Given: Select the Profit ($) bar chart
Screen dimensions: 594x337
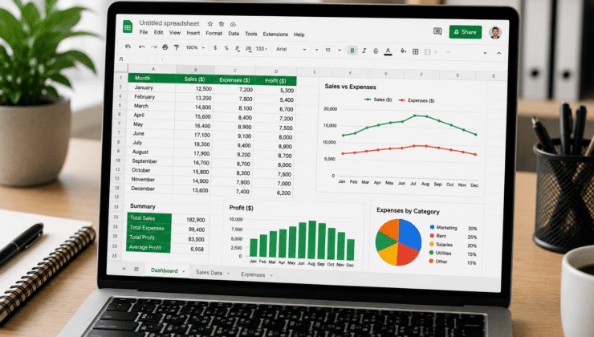Looking at the screenshot, I should 293,236.
